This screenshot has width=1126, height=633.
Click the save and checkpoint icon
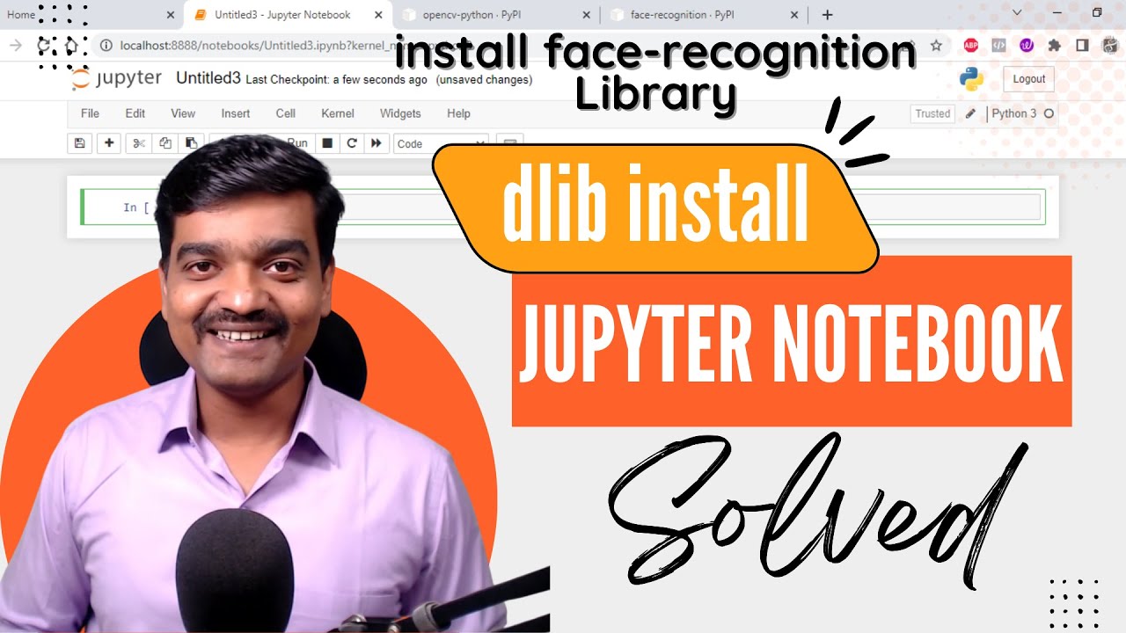click(79, 143)
